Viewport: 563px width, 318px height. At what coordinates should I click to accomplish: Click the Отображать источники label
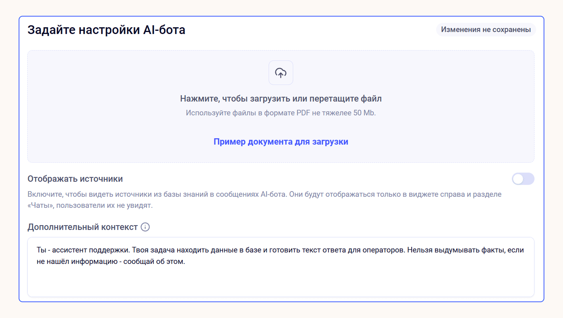(75, 179)
